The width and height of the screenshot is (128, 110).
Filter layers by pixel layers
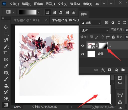(107, 22)
